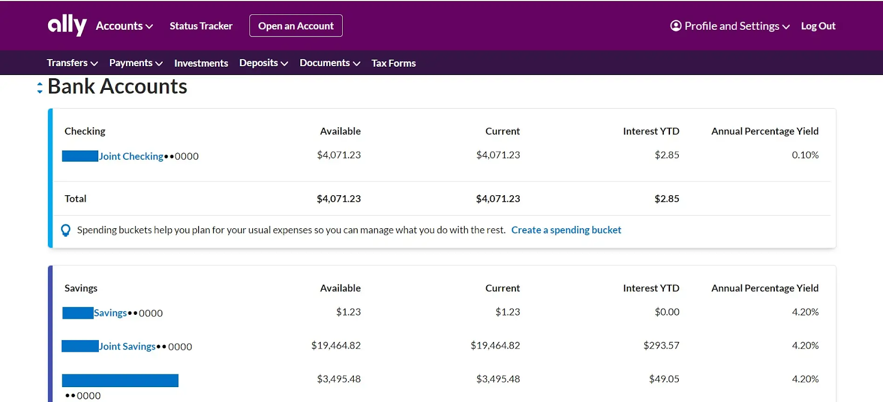Log Out of the account
Viewport: 883px width, 402px height.
point(818,26)
